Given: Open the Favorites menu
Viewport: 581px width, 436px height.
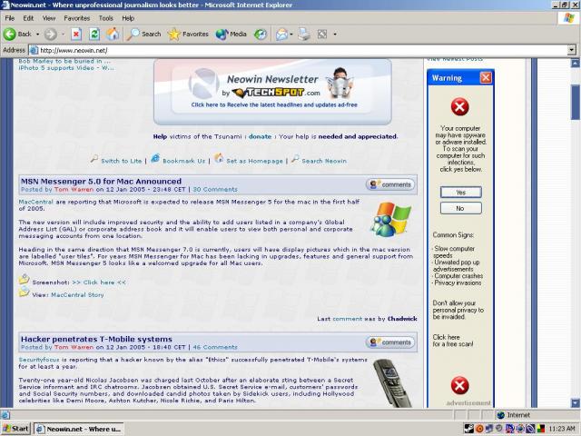Looking at the screenshot, I should [x=76, y=18].
